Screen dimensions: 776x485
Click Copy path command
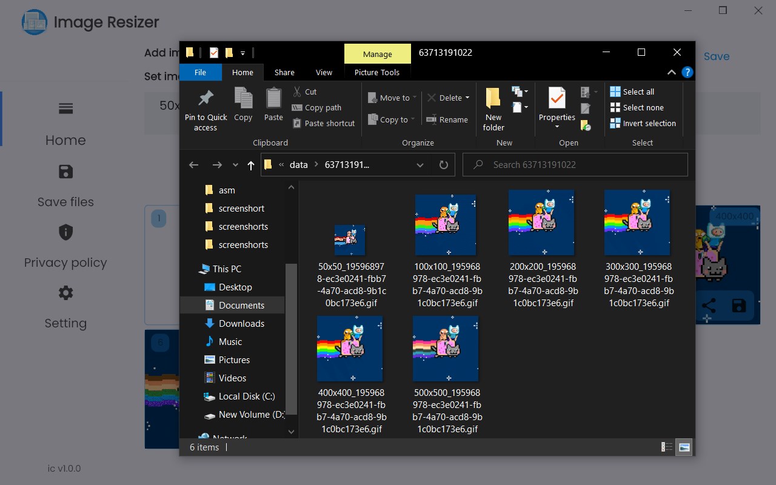pyautogui.click(x=316, y=107)
